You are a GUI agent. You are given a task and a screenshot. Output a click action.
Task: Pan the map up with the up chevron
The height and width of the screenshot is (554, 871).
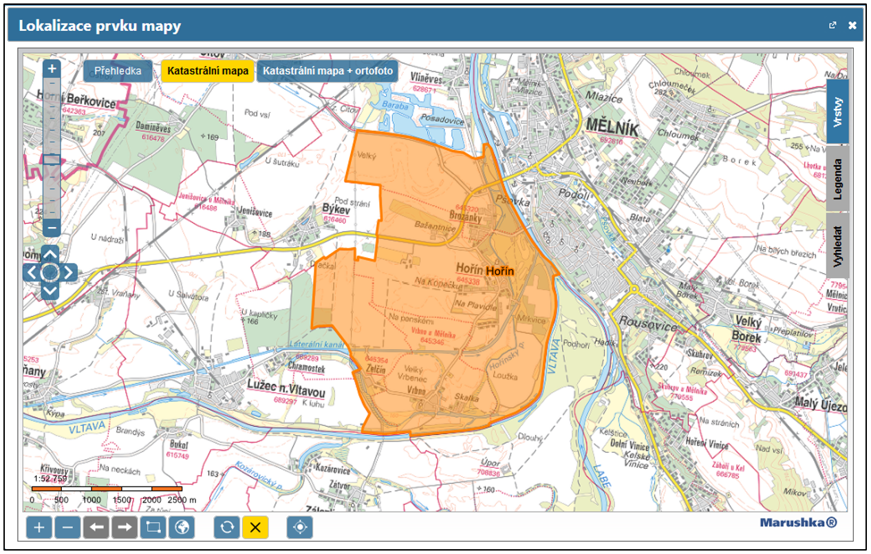pyautogui.click(x=50, y=253)
